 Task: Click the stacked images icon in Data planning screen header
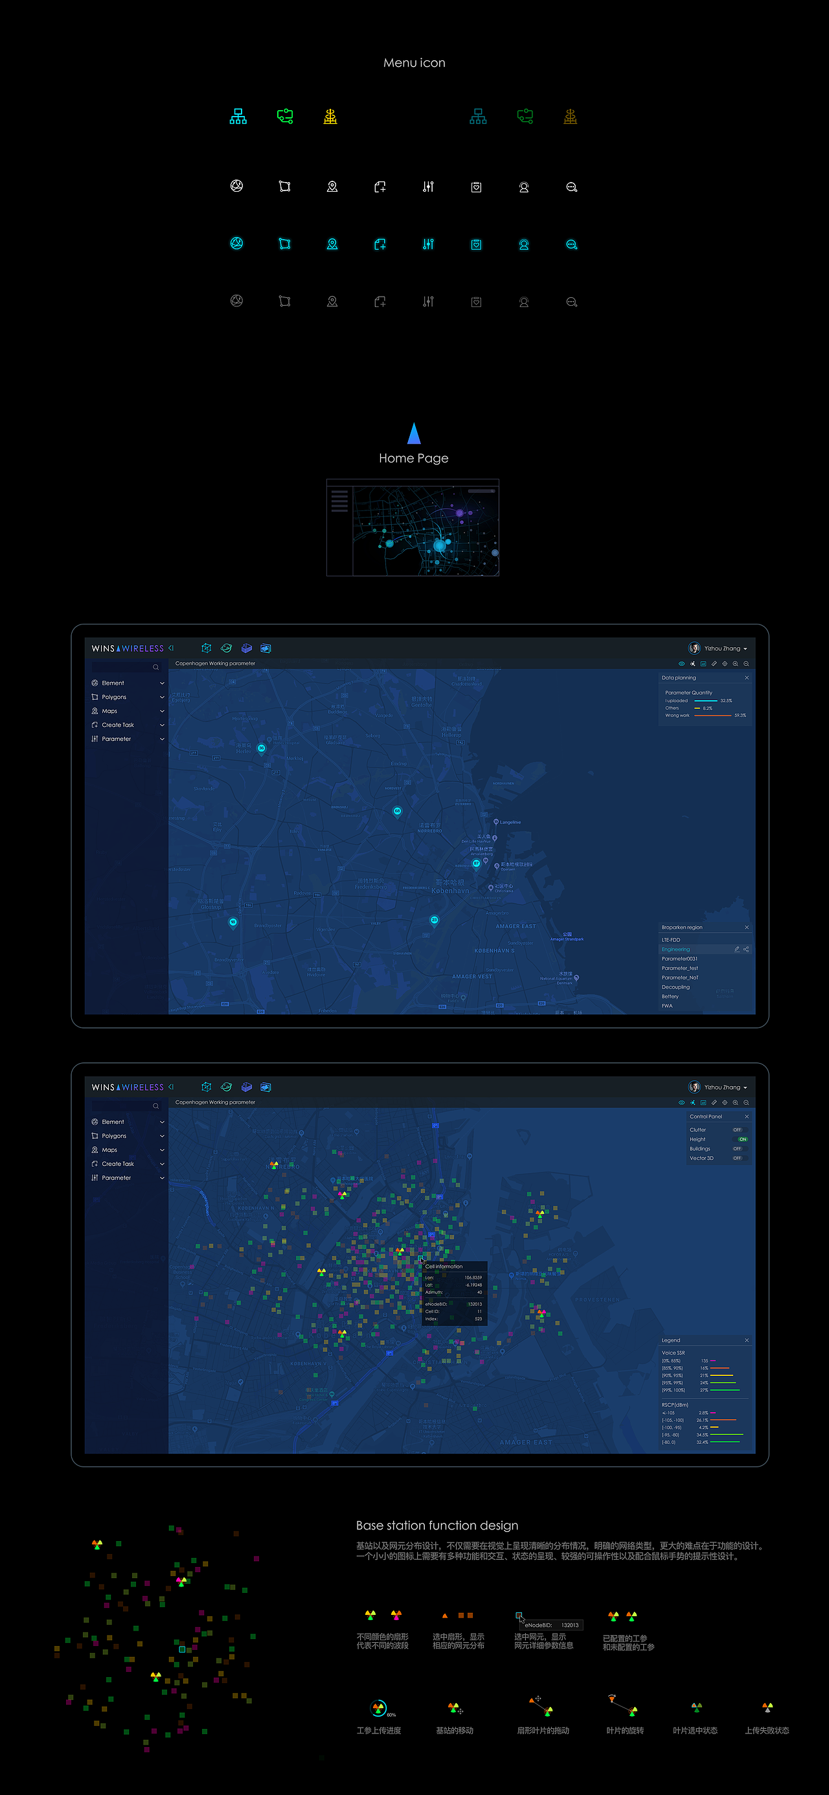[266, 648]
